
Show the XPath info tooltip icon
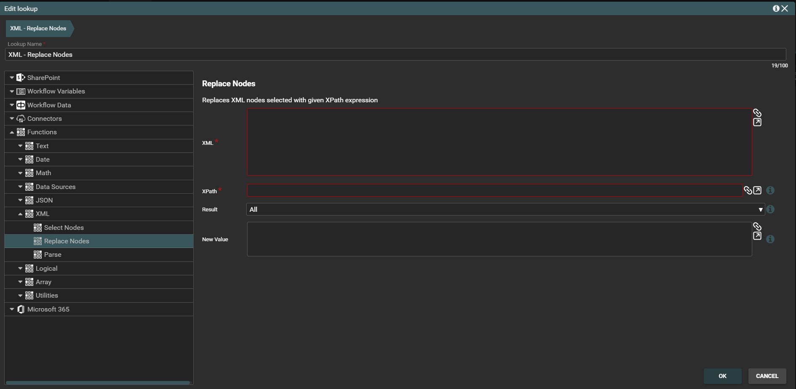[x=770, y=190]
